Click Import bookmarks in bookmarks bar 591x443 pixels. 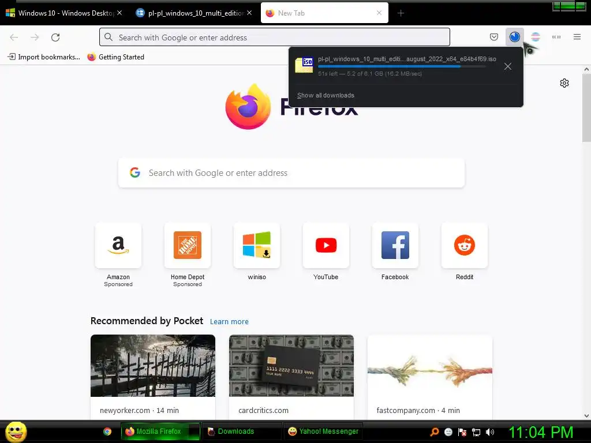click(44, 57)
